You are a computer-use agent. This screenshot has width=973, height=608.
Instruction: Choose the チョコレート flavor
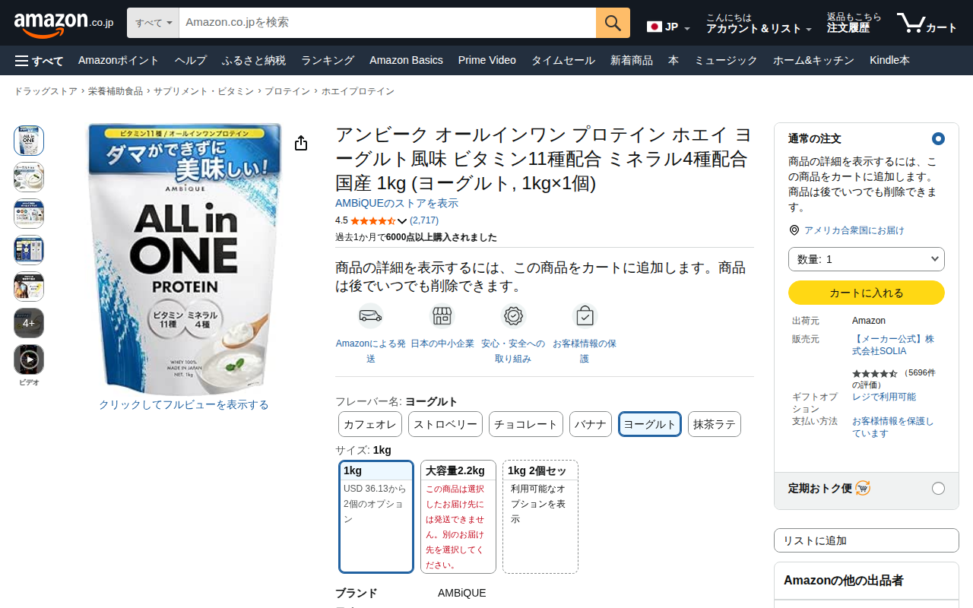pyautogui.click(x=526, y=424)
